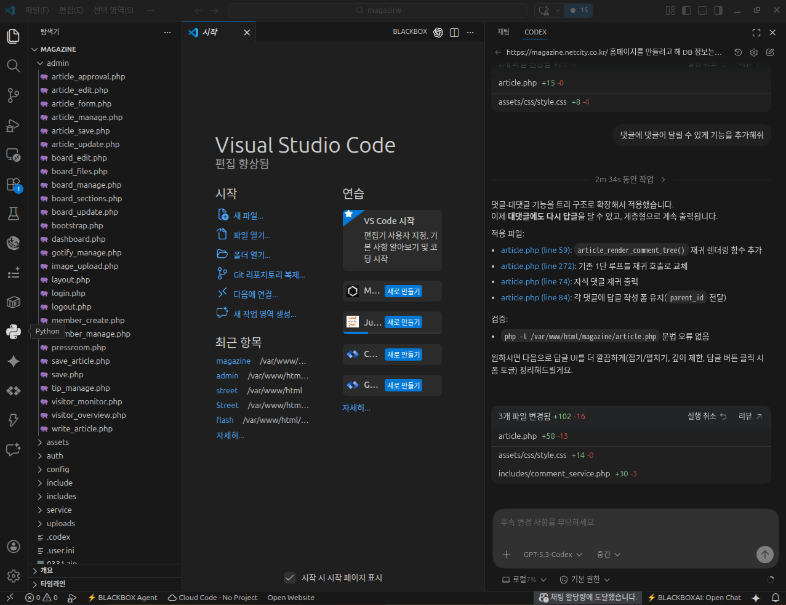Open the Extensions view with the badge

[x=13, y=186]
